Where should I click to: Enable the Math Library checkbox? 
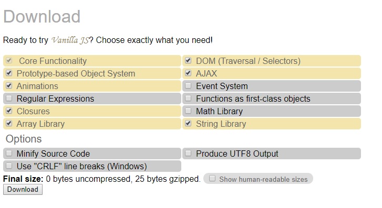tap(188, 111)
